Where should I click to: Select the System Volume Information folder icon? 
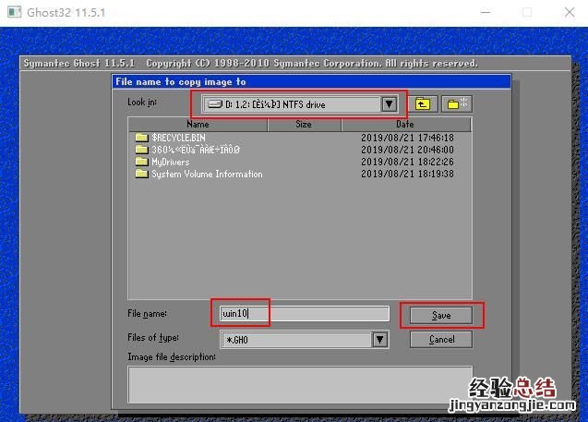(141, 174)
